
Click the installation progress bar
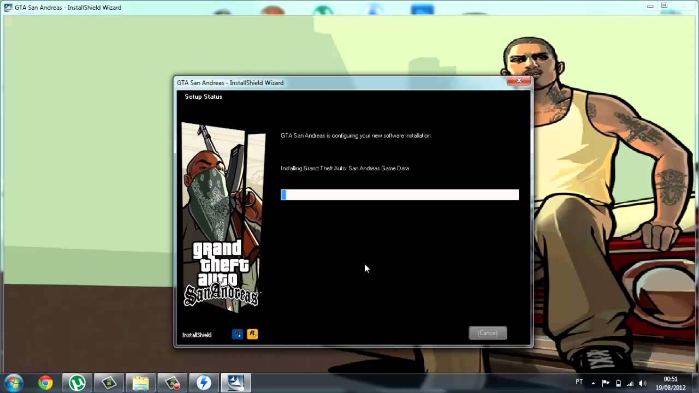pos(400,195)
